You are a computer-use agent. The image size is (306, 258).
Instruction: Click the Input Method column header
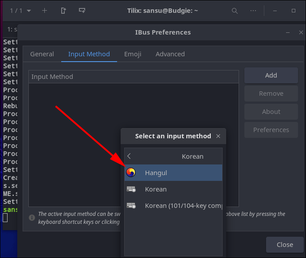[133, 77]
